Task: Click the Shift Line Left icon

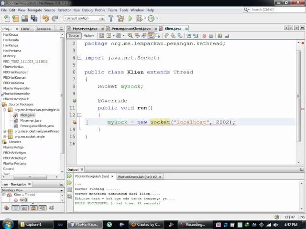Action: (x=189, y=36)
